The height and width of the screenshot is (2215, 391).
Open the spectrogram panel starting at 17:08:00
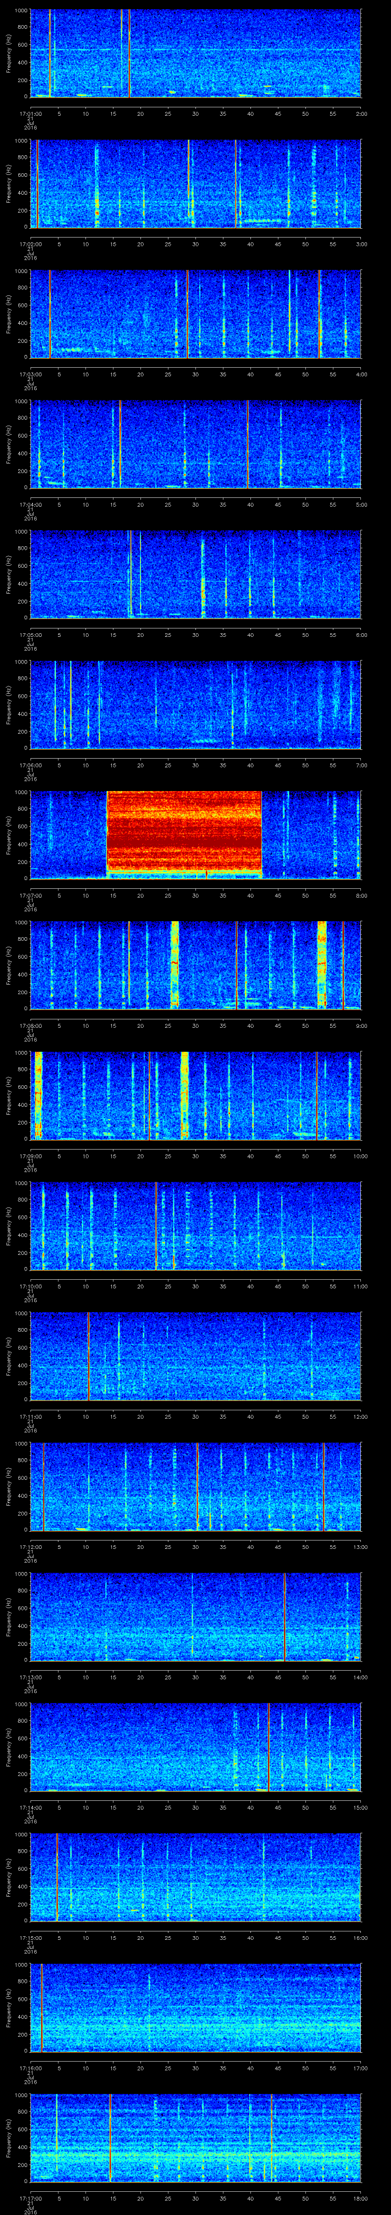(x=195, y=965)
